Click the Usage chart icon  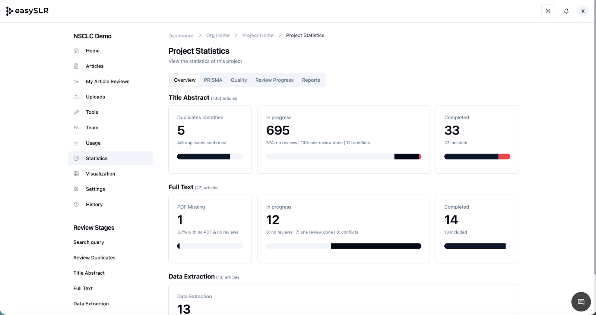coord(76,143)
